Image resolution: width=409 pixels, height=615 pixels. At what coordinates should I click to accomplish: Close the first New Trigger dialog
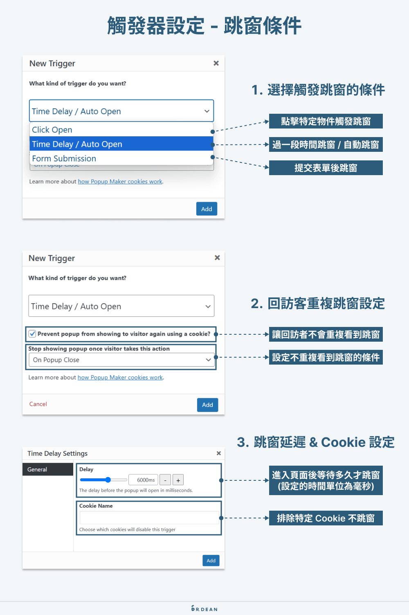click(216, 63)
